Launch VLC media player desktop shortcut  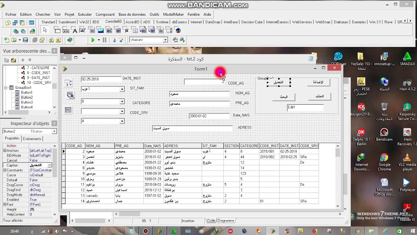(x=407, y=162)
